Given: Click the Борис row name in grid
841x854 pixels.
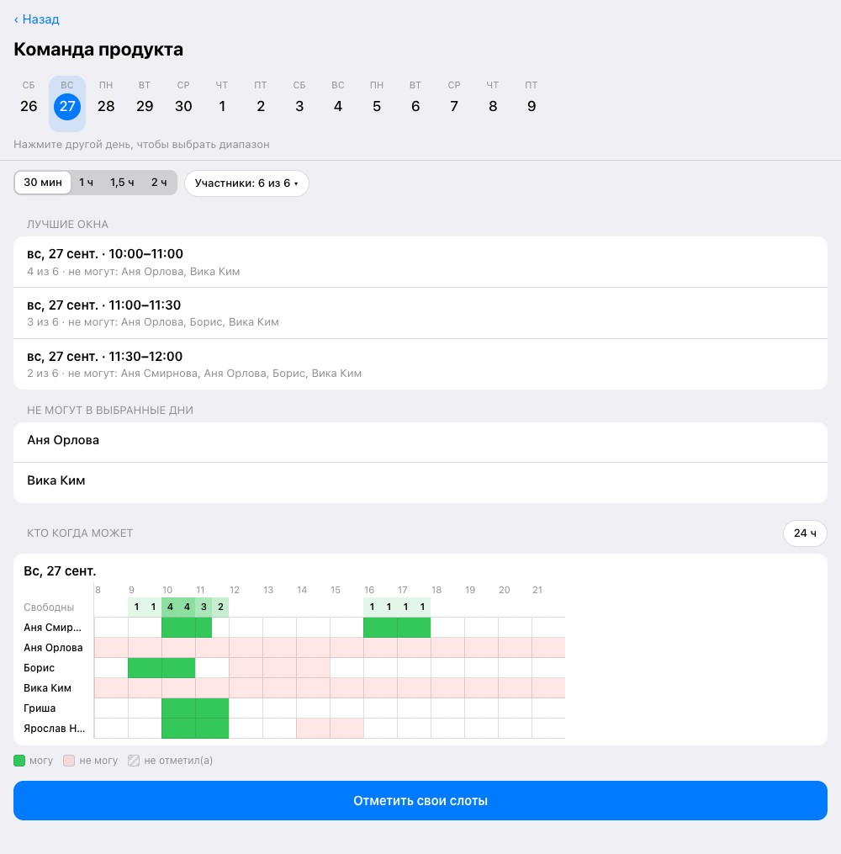Looking at the screenshot, I should (x=40, y=668).
